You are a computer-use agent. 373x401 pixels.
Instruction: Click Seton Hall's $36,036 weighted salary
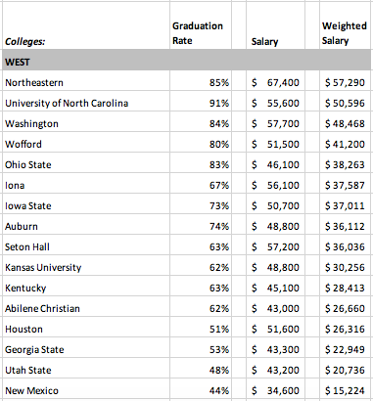point(346,245)
